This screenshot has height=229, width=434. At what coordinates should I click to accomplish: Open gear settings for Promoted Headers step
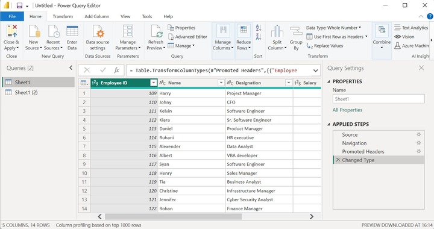[x=419, y=151]
